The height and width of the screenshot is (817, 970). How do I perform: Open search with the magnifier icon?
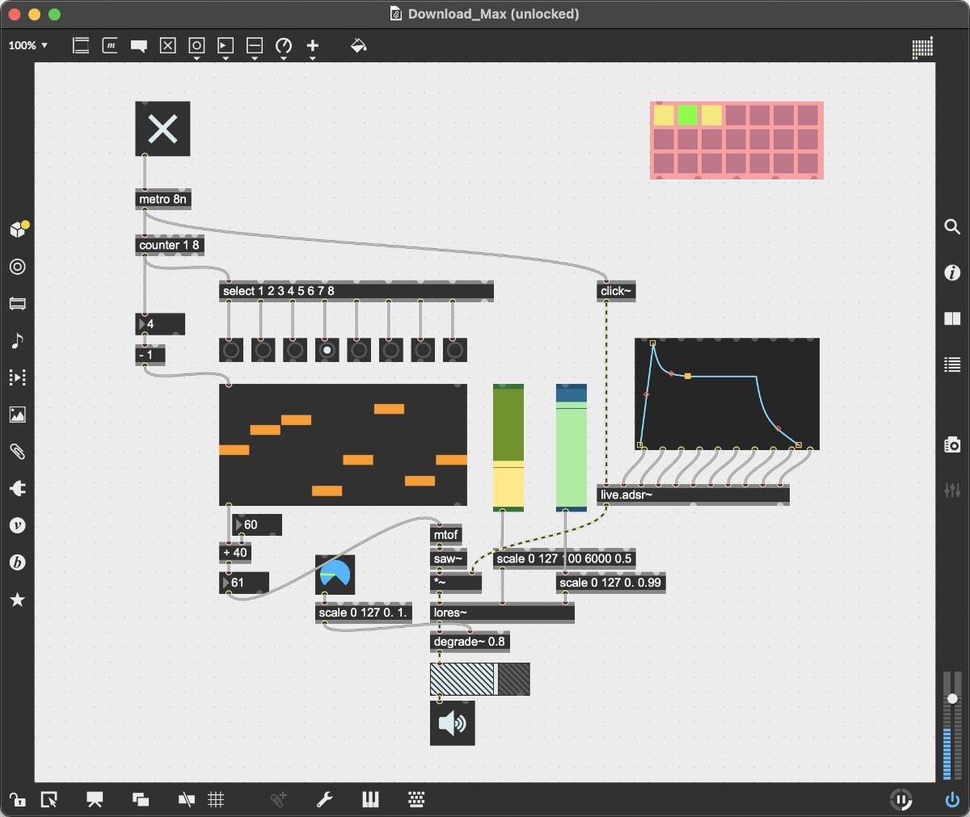click(x=952, y=227)
